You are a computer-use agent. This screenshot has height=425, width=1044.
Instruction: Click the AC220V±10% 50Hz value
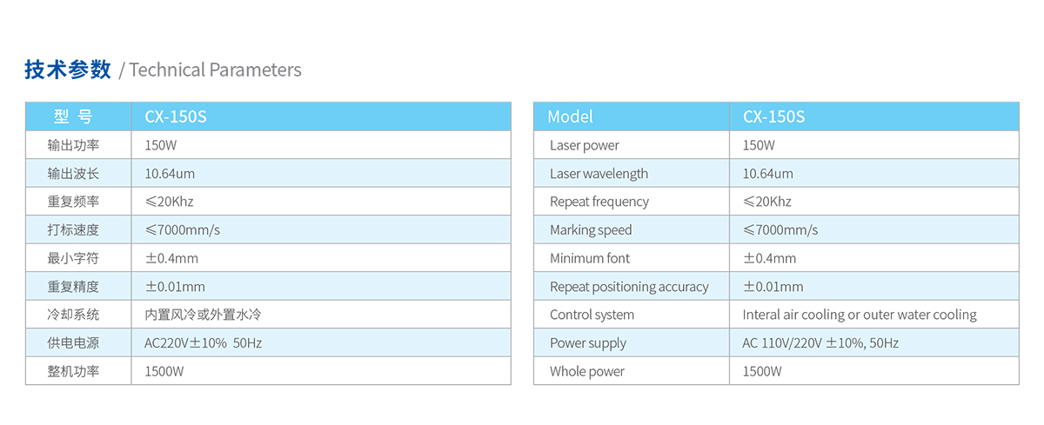pyautogui.click(x=203, y=342)
